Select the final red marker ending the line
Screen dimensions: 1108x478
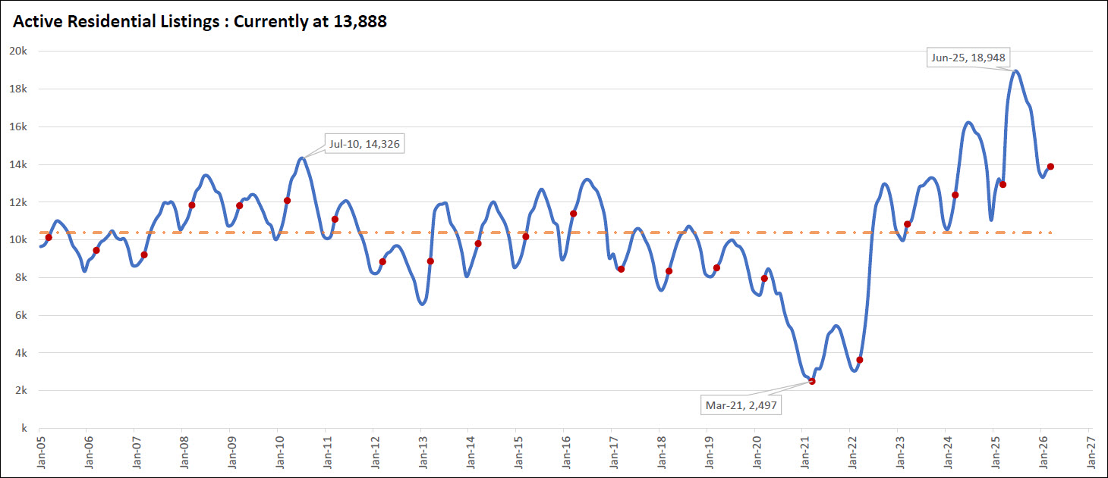tap(1050, 167)
